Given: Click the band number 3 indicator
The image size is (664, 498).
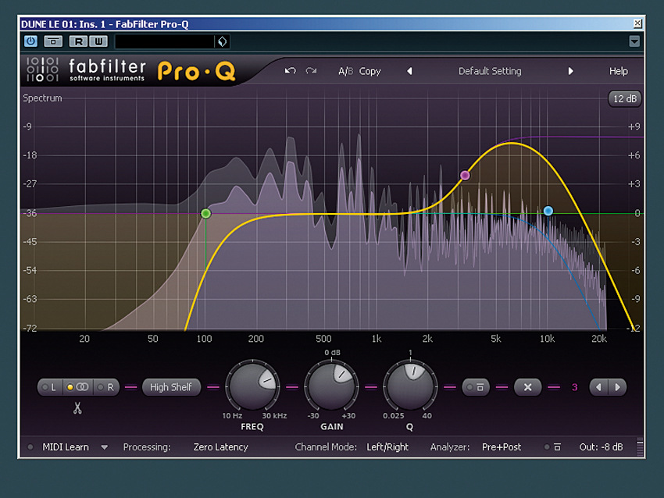Looking at the screenshot, I should click(575, 387).
